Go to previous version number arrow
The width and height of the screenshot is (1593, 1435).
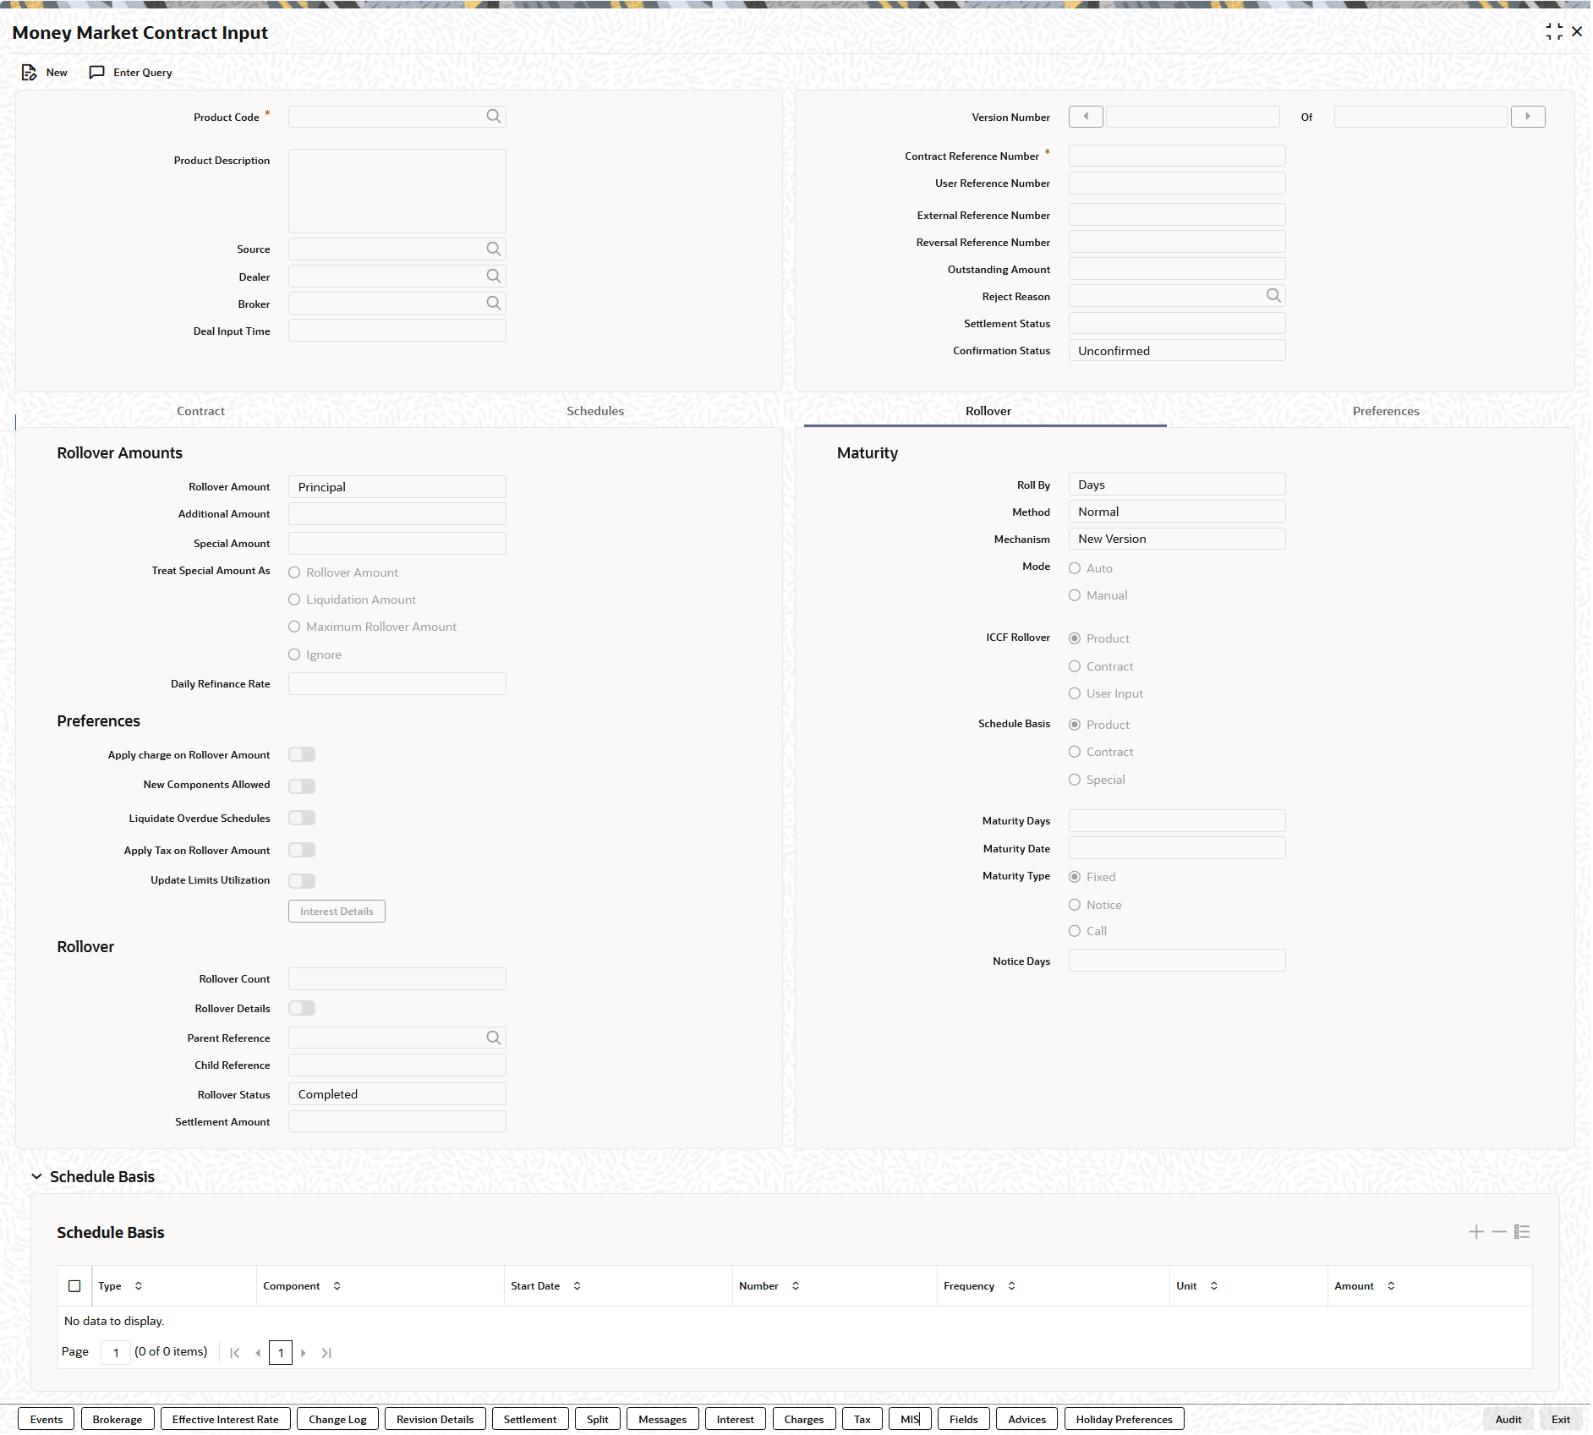(x=1086, y=117)
